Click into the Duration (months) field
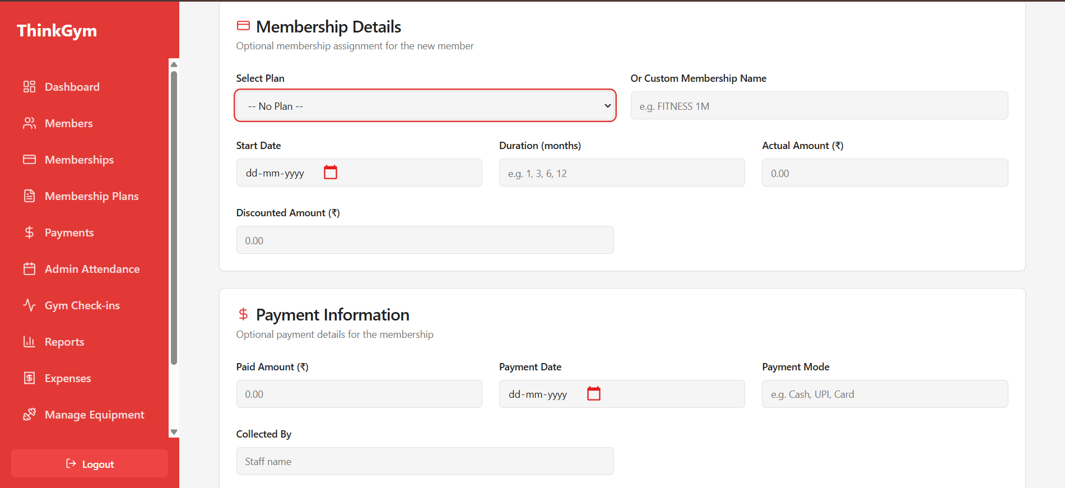The width and height of the screenshot is (1065, 488). pos(621,173)
